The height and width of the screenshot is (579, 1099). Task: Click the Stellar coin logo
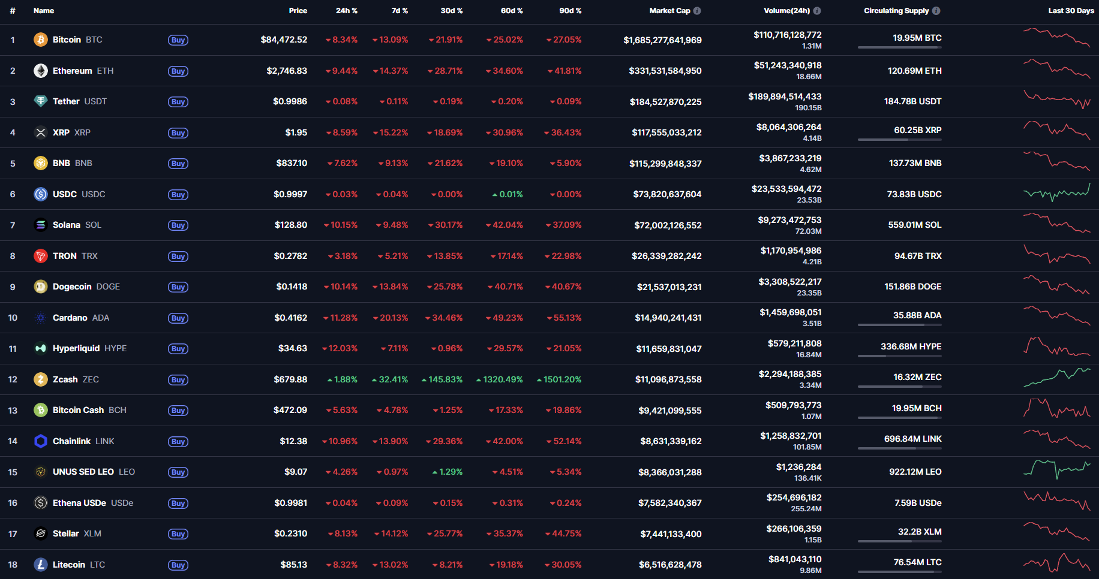(41, 533)
